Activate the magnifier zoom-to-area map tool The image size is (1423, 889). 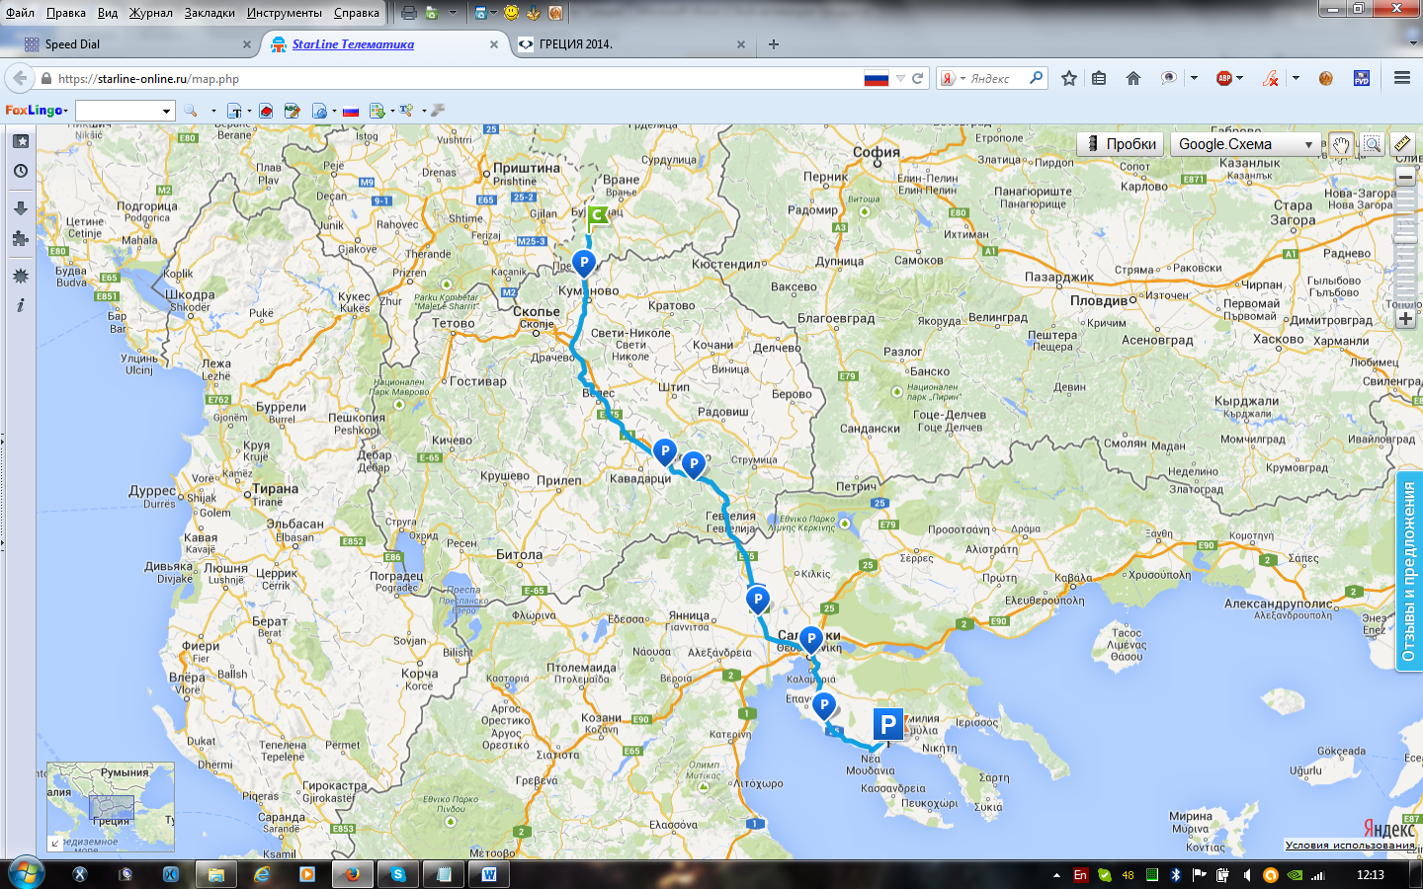pyautogui.click(x=1372, y=144)
